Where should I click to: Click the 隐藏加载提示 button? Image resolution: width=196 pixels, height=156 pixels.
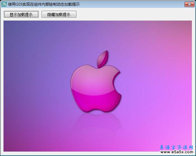(x=59, y=14)
